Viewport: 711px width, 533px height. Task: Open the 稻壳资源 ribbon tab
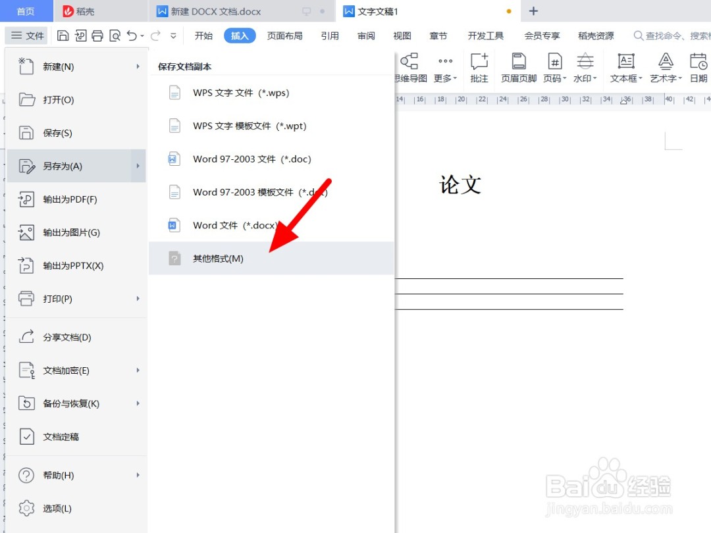(596, 36)
